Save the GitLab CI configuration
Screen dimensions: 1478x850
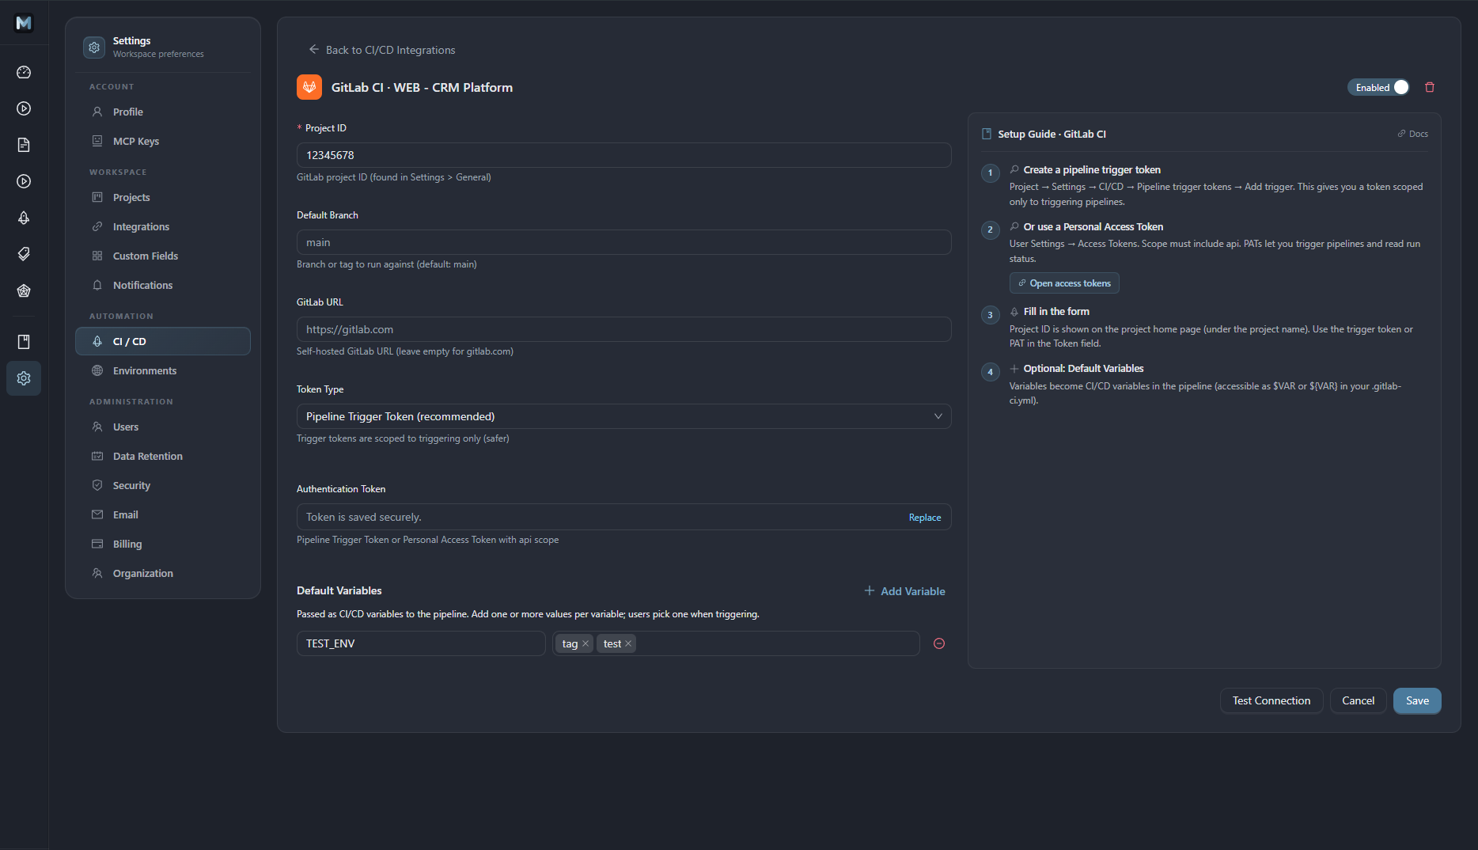pyautogui.click(x=1417, y=700)
